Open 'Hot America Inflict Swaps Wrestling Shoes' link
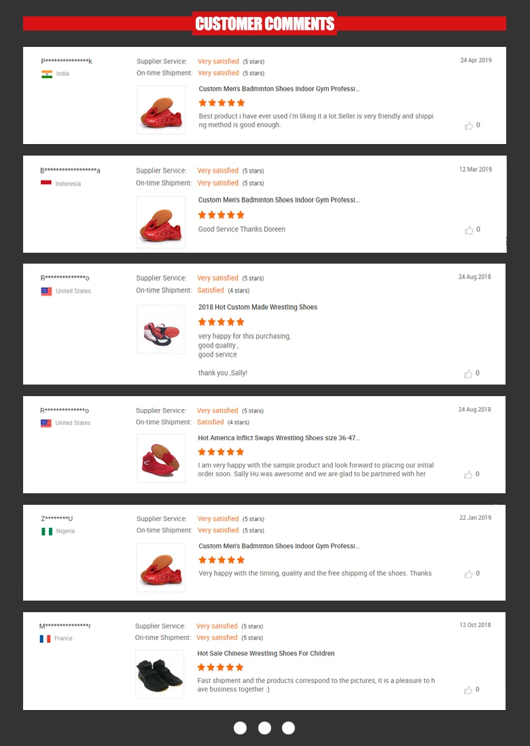Image resolution: width=530 pixels, height=746 pixels. pos(279,438)
